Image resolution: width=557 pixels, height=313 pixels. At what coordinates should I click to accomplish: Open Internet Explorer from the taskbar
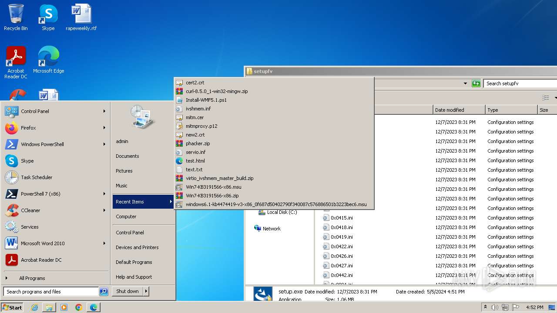pos(34,307)
